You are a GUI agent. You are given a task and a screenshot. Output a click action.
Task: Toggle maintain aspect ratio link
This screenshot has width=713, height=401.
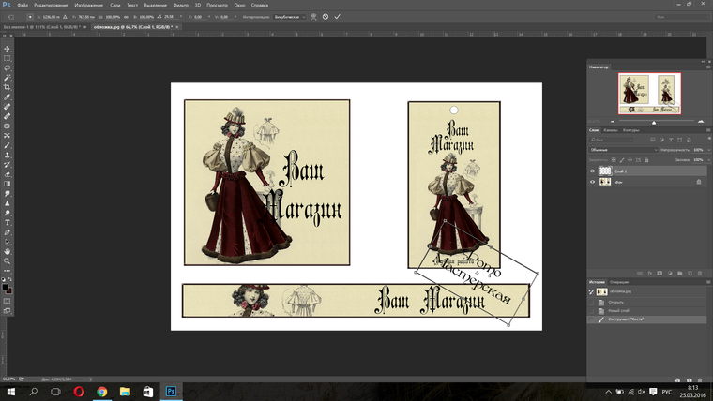tap(126, 17)
